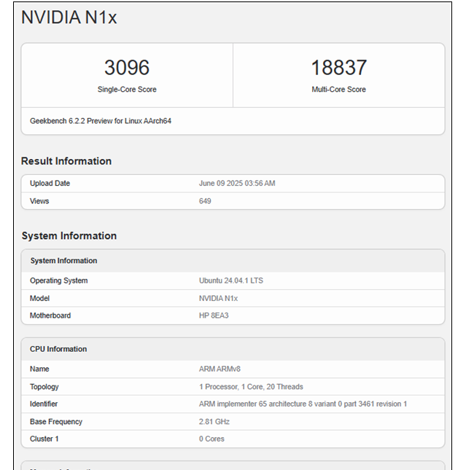Select the 18837 multi-core score number
Screen dimensions: 466x470
coord(338,68)
